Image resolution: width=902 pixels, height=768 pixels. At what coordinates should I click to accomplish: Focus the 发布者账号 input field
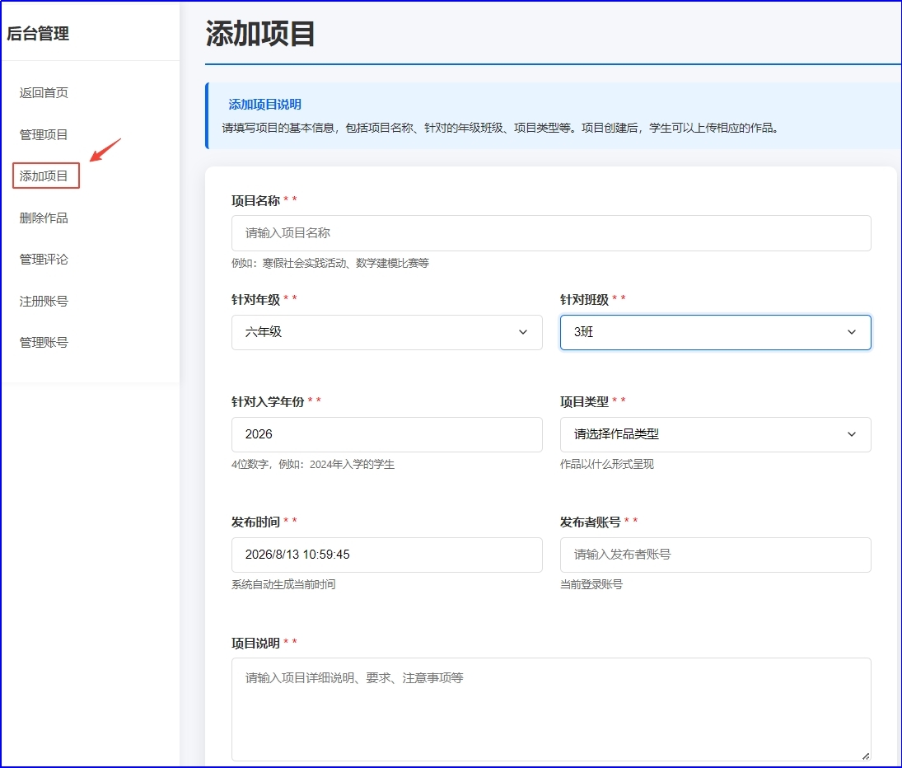click(x=716, y=555)
